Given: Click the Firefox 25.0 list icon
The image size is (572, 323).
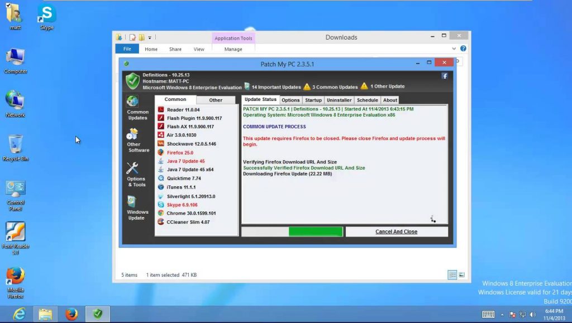Looking at the screenshot, I should [161, 152].
